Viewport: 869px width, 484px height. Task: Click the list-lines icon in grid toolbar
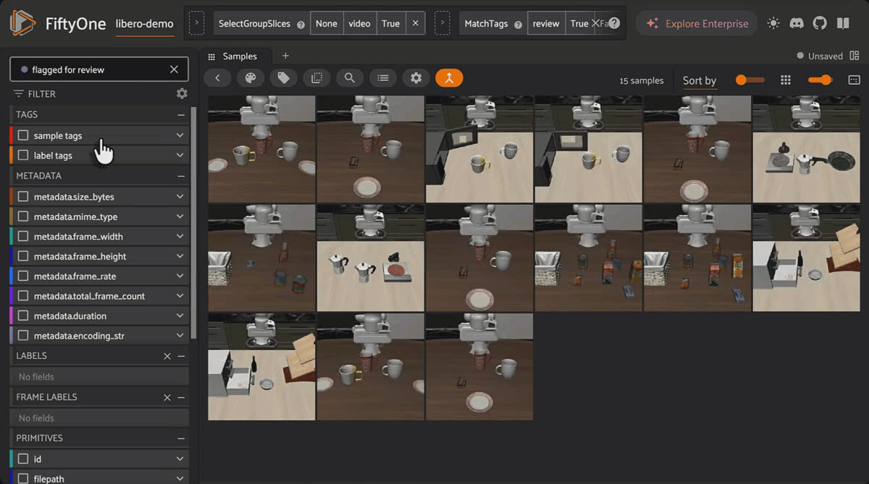(383, 78)
